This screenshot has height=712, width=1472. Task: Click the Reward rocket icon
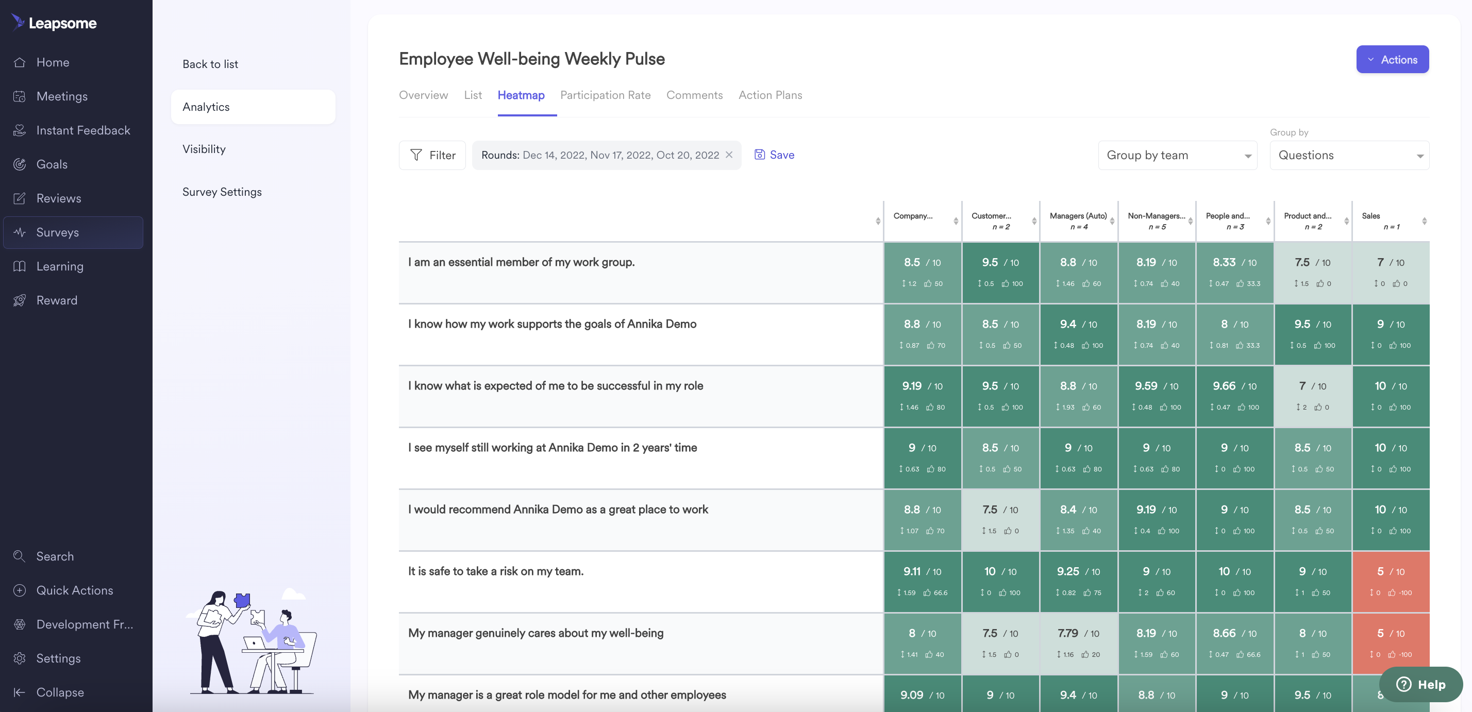coord(20,300)
